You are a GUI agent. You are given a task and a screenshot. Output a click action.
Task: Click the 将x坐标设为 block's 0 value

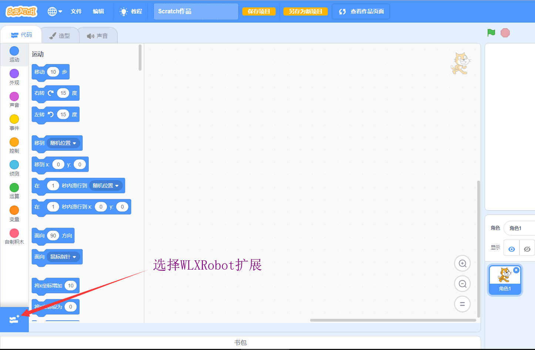tap(71, 307)
